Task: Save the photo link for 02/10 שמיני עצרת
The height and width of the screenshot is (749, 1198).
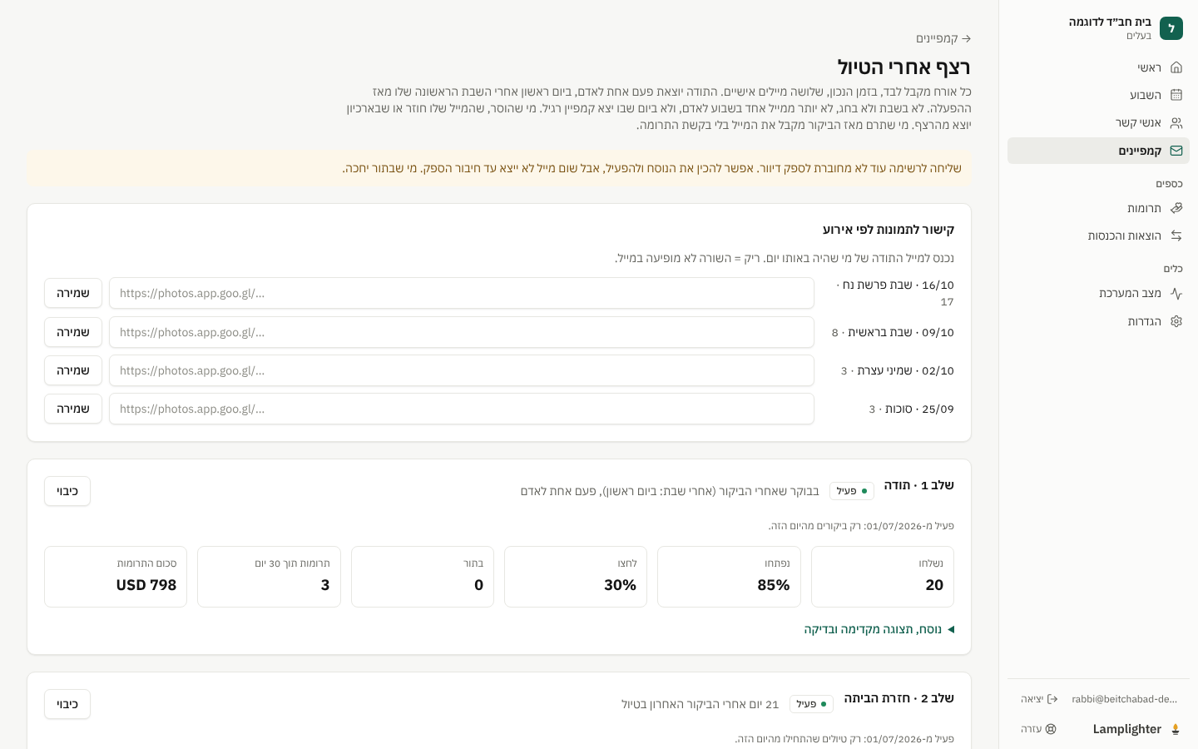Action: 73,370
